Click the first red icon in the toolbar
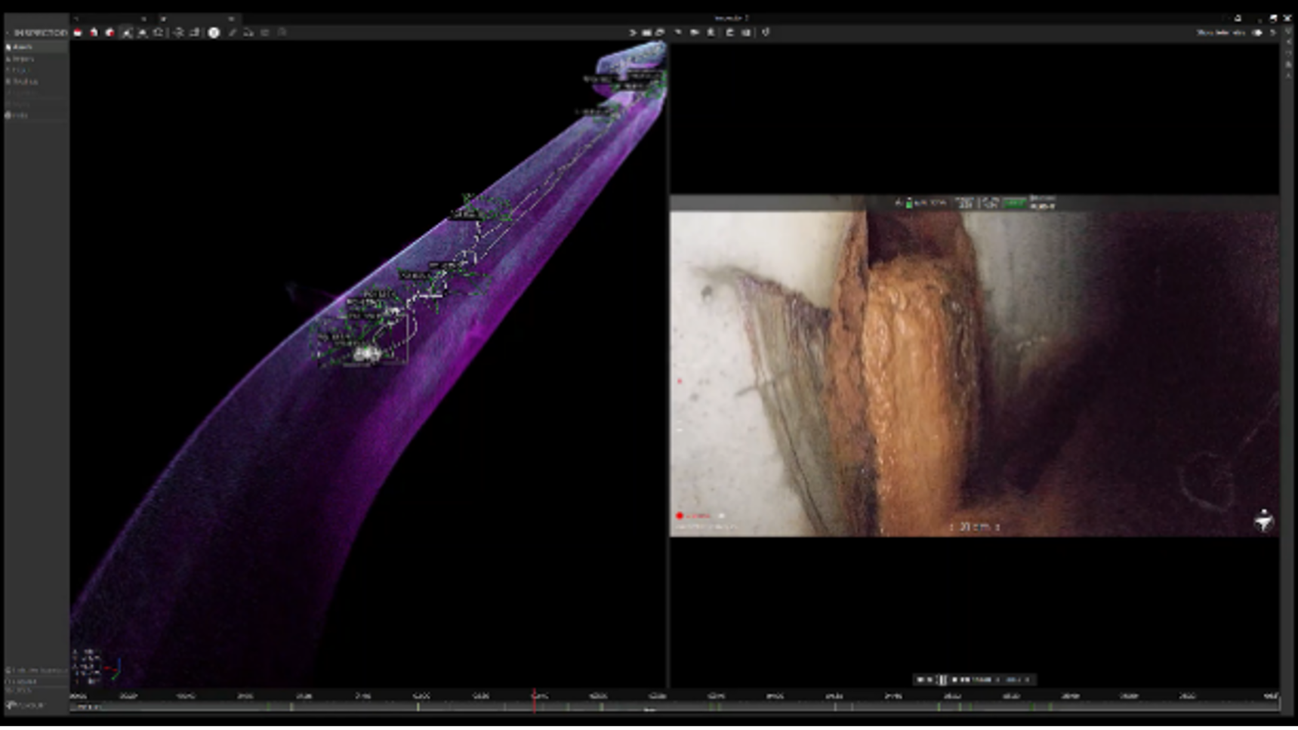Image resolution: width=1298 pixels, height=730 pixels. coord(78,32)
